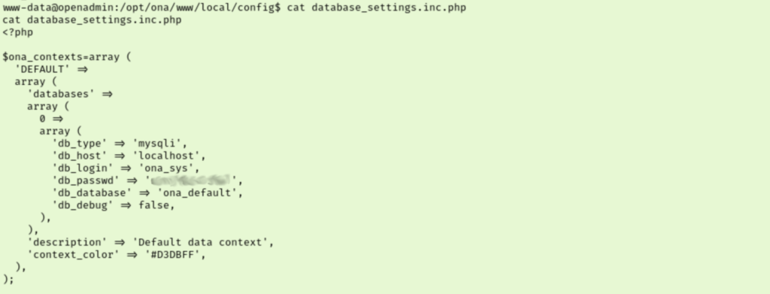Click the www-data@openadmin prompt text
This screenshot has height=294, width=770.
tap(58, 8)
